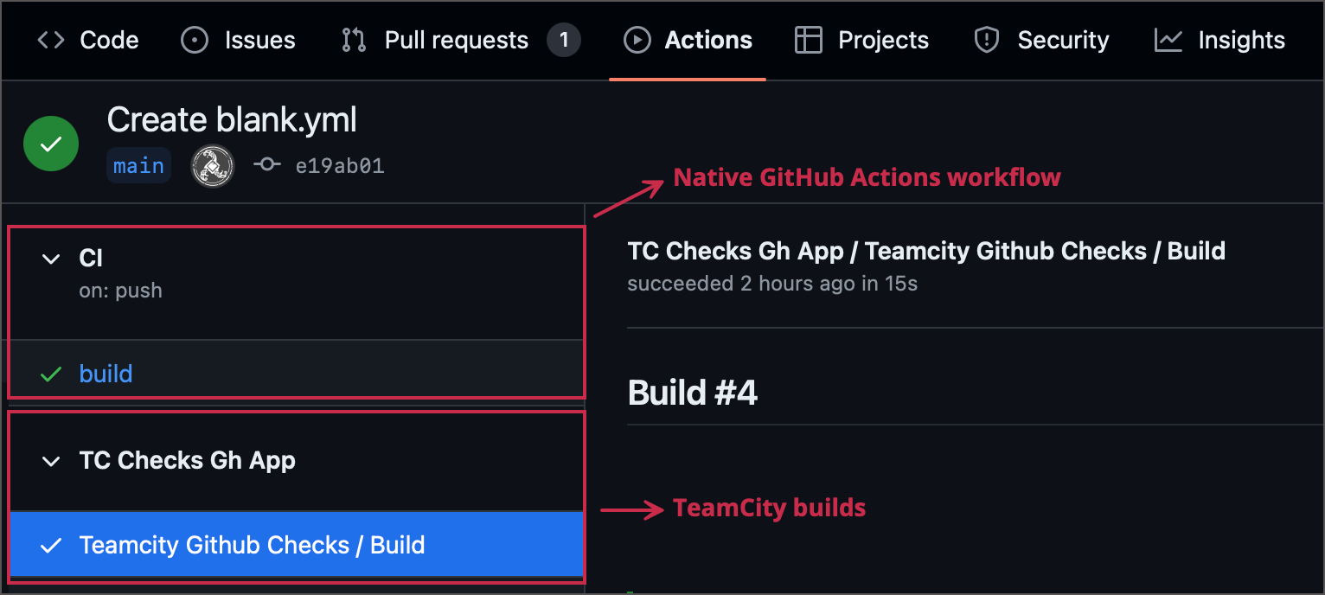Click the Projects board icon
This screenshot has width=1325, height=595.
[809, 40]
